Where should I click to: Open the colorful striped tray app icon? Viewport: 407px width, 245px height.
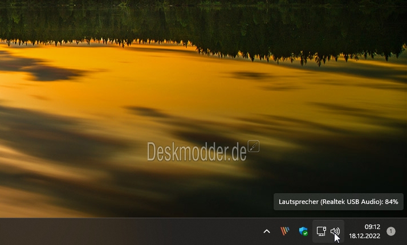285,231
